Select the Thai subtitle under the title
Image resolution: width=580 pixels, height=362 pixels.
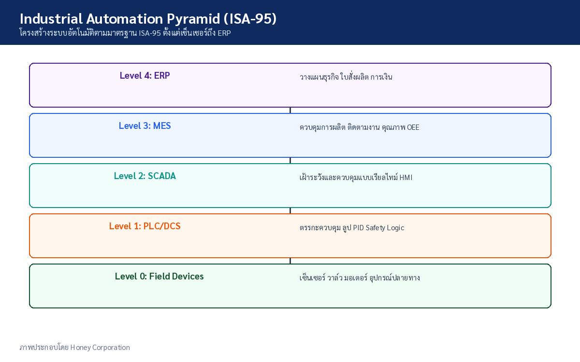[x=125, y=34]
